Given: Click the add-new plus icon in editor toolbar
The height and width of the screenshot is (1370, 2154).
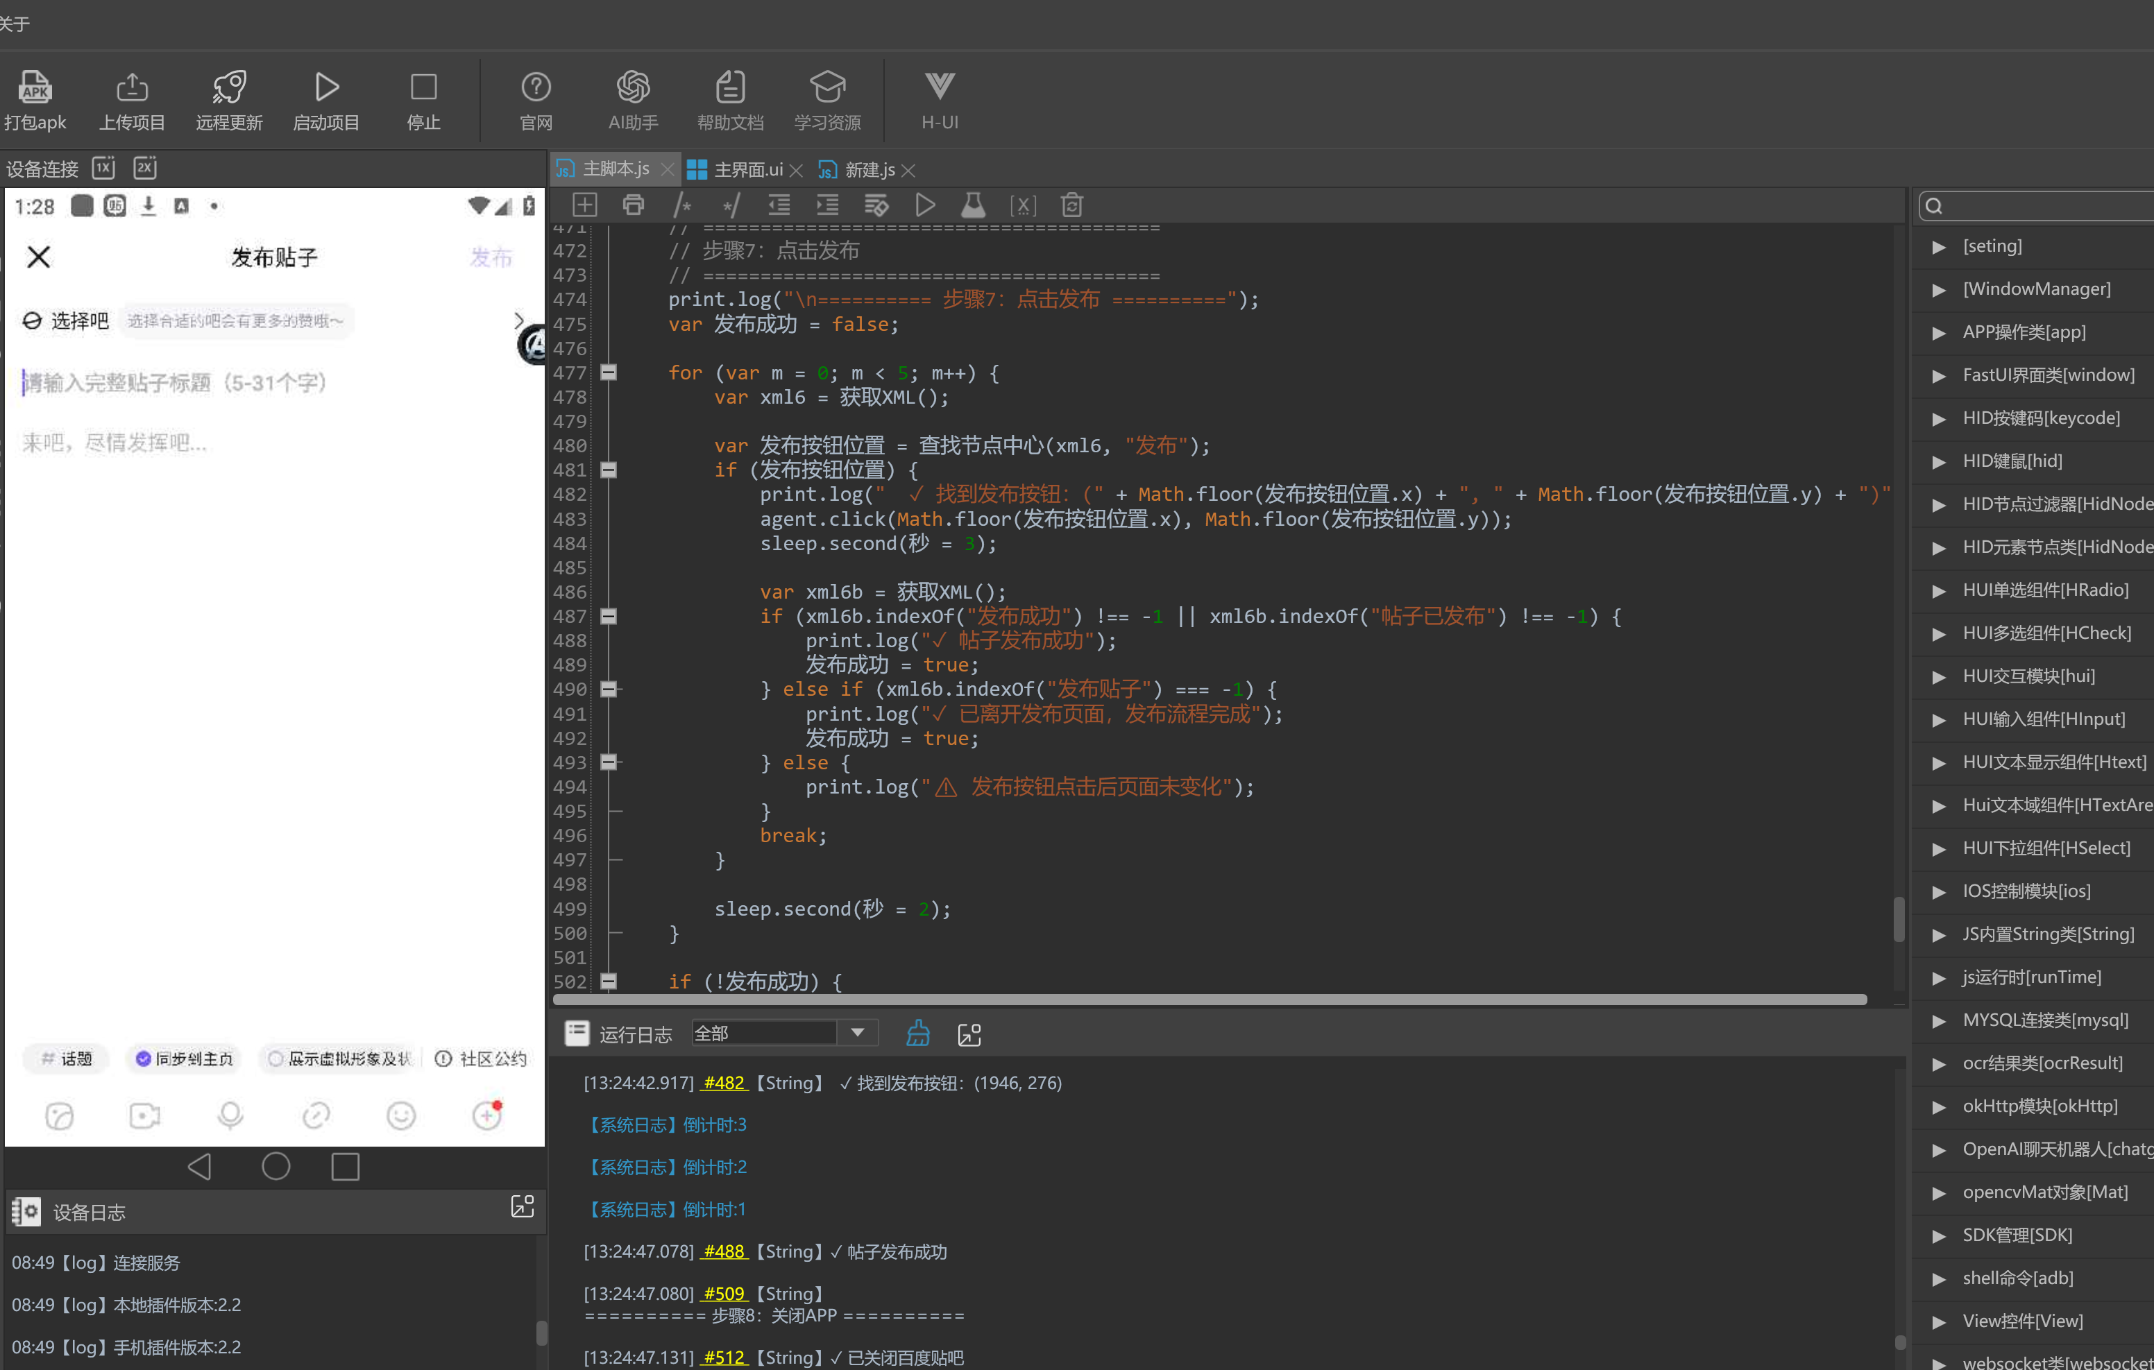Looking at the screenshot, I should pos(584,205).
